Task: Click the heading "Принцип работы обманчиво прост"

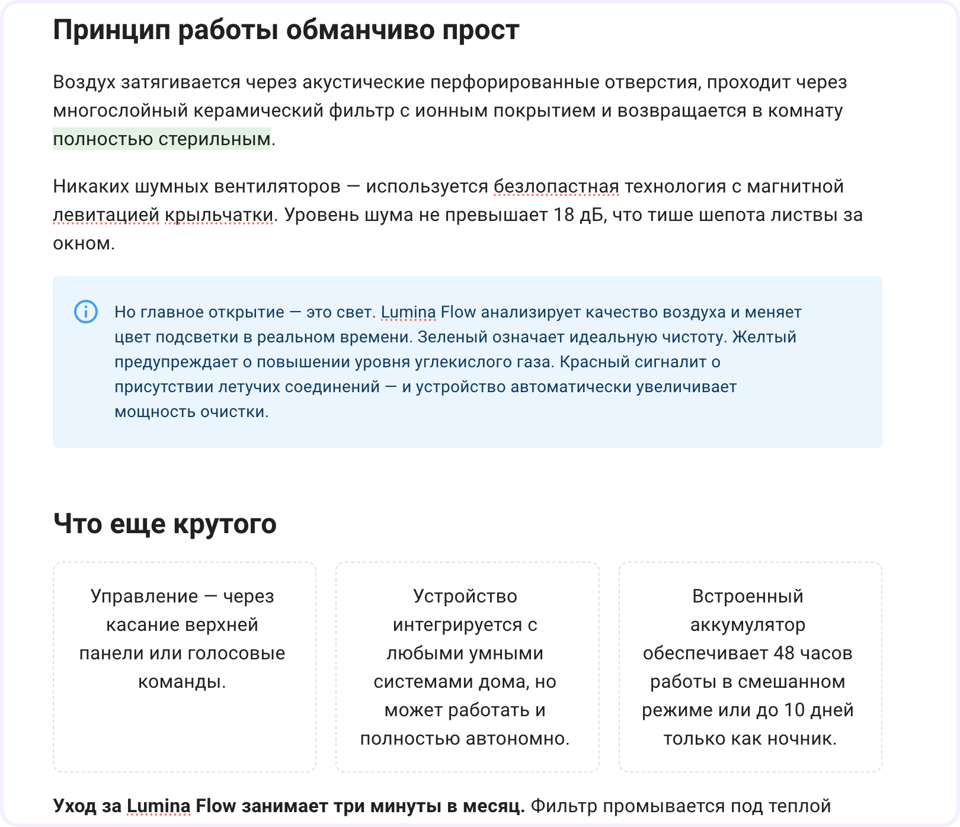Action: point(286,30)
